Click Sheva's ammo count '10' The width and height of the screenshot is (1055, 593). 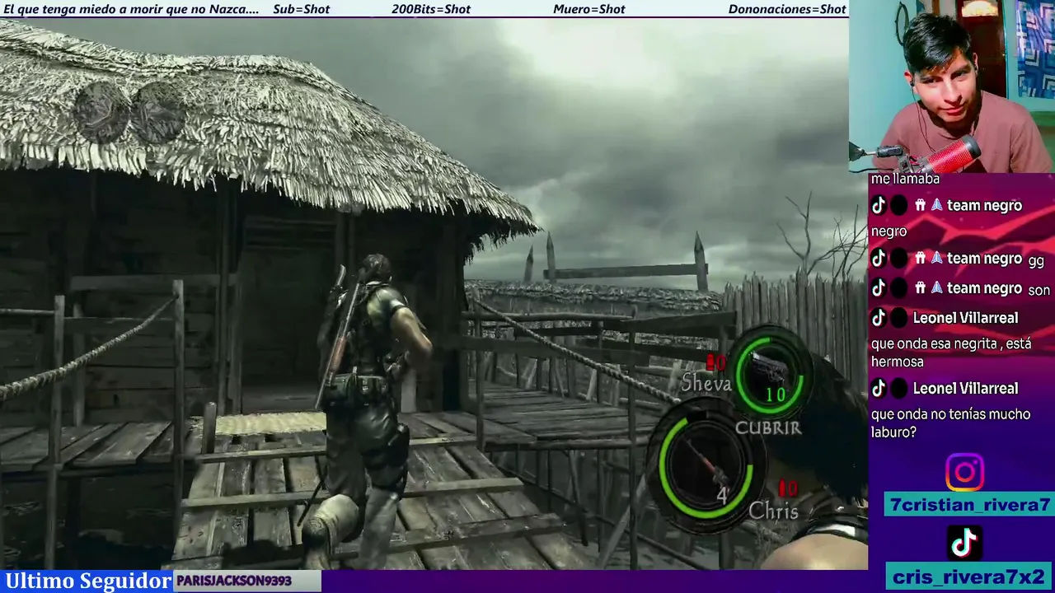[775, 395]
